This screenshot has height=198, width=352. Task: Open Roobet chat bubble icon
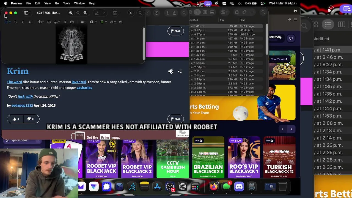[291, 38]
